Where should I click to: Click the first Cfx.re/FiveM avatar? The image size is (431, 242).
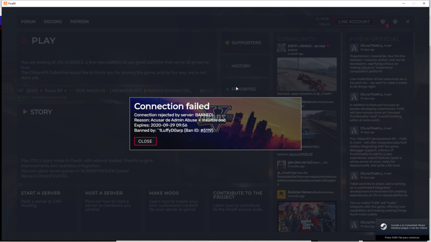pyautogui.click(x=354, y=48)
